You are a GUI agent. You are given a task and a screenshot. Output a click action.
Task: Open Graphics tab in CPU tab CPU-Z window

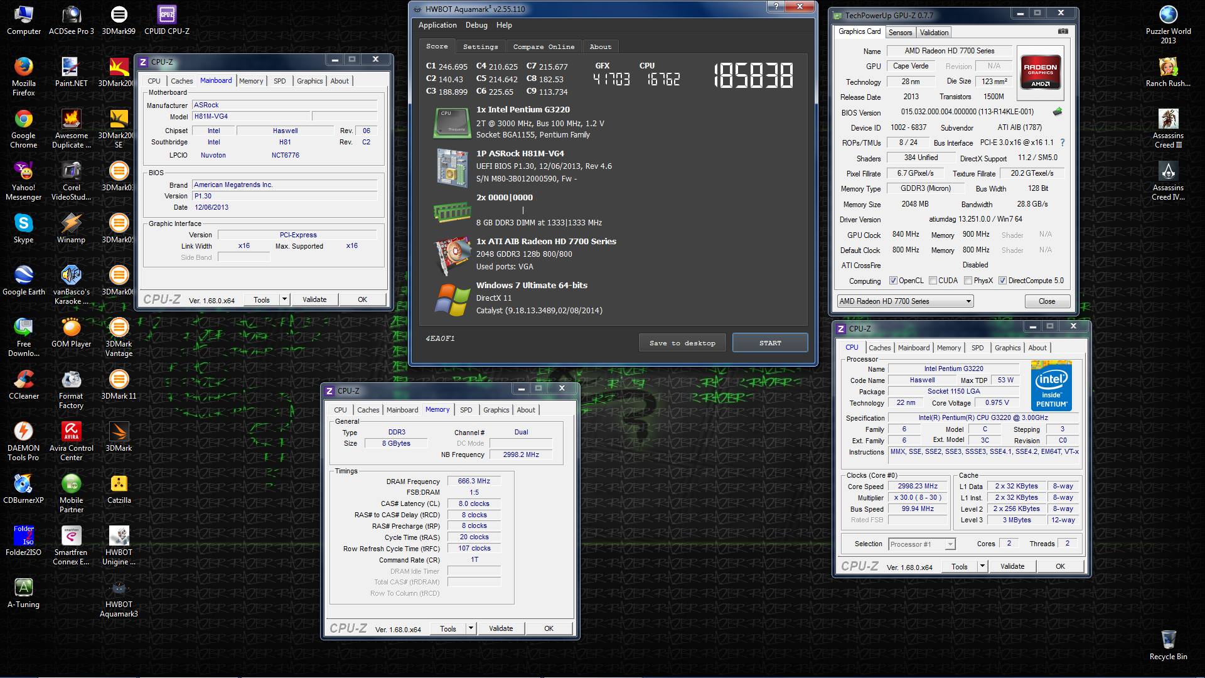[x=1007, y=348]
